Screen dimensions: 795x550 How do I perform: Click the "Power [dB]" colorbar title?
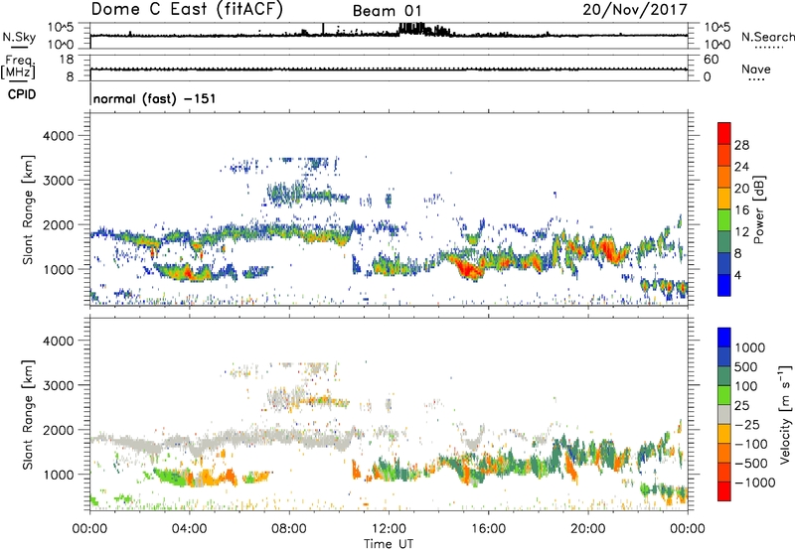(x=759, y=209)
